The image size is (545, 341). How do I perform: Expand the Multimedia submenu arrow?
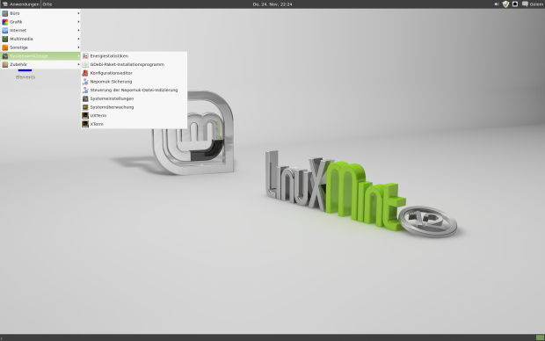[x=78, y=39]
